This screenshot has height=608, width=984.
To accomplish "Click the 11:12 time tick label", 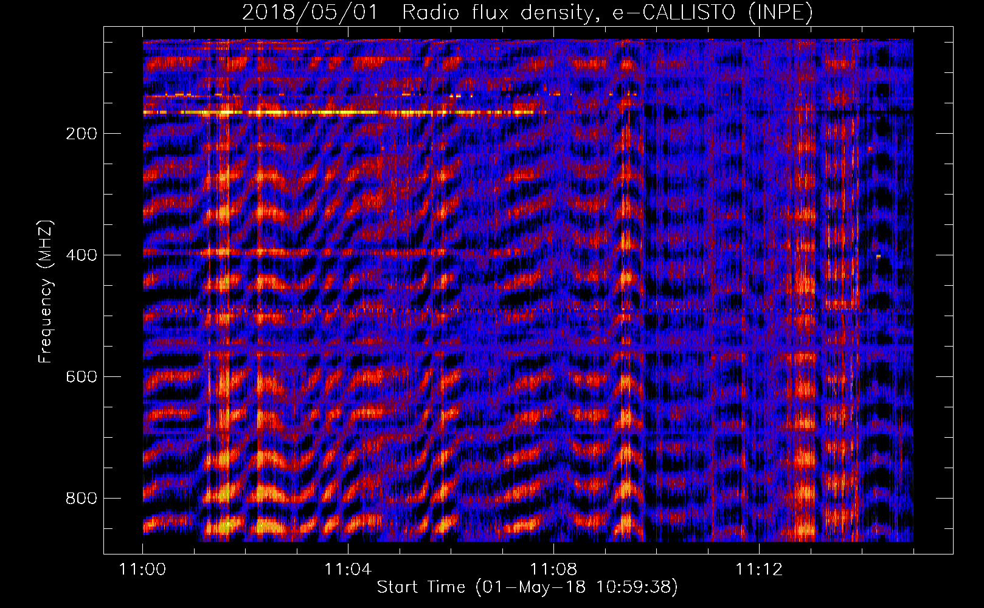I will [759, 570].
